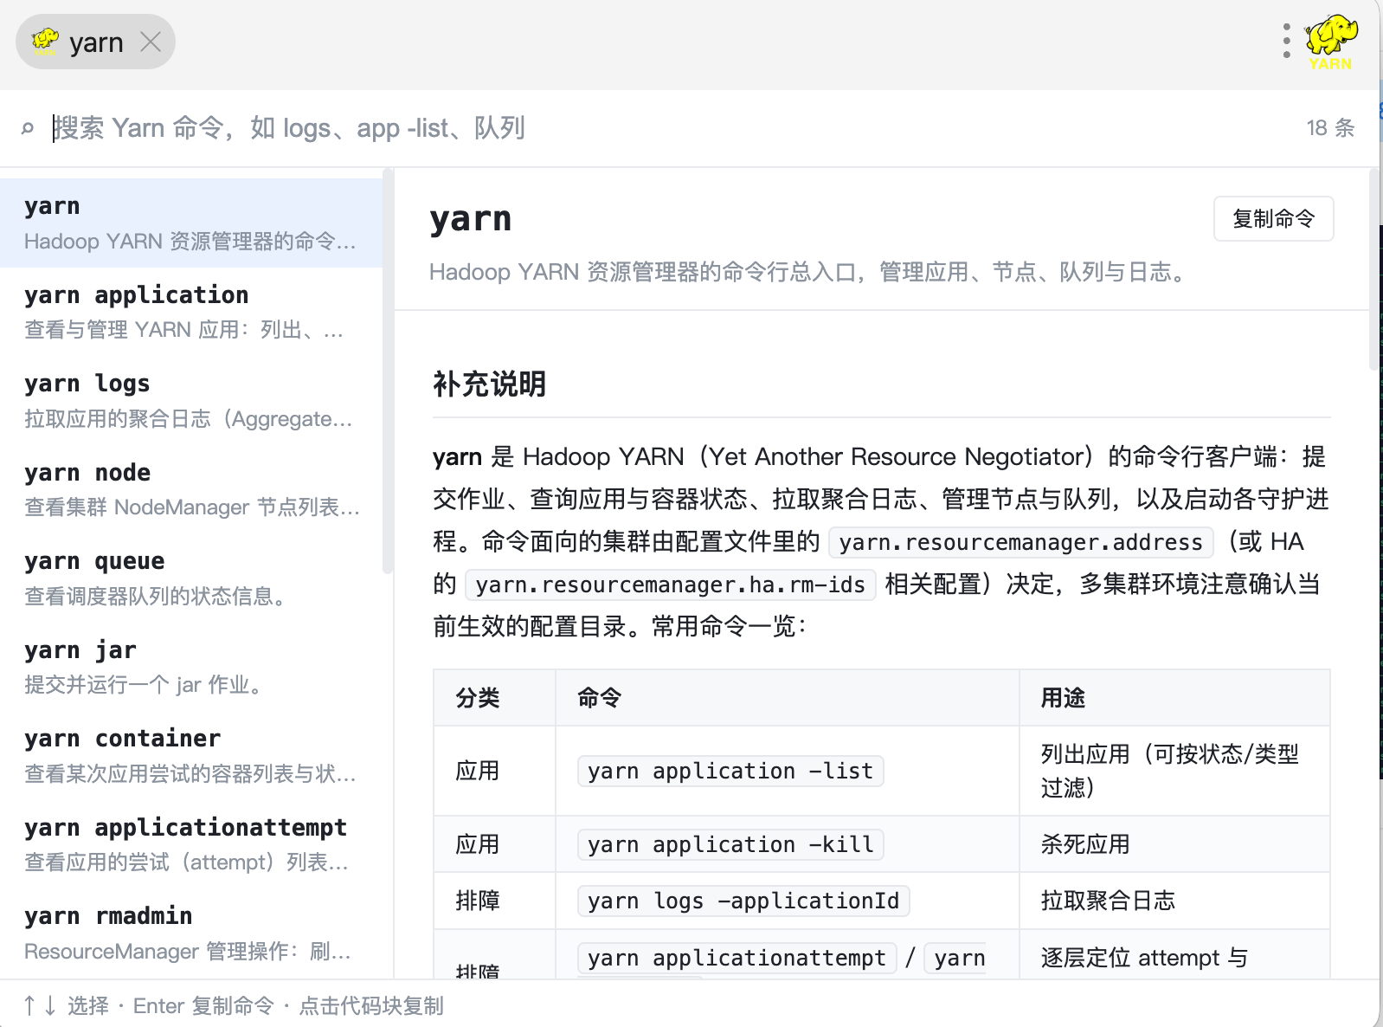Click the detail pane scrollbar

pos(1374,270)
